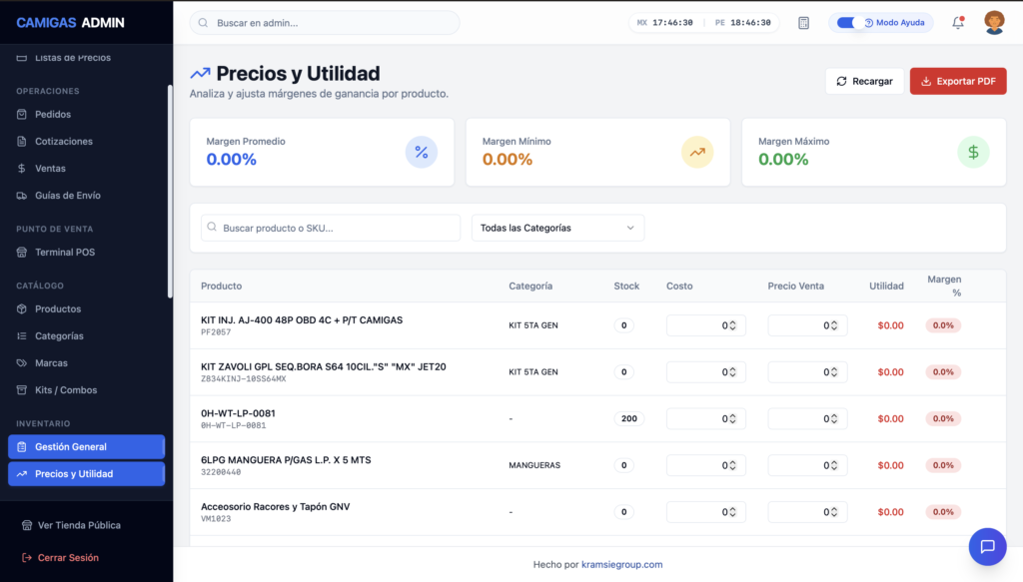Go to Pedidos in the sidebar

point(53,115)
